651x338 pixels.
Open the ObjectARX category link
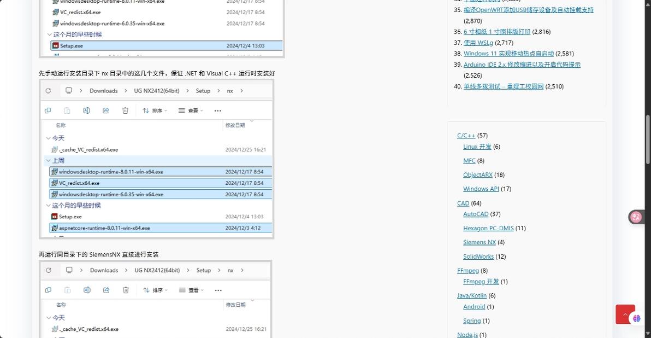coord(478,175)
